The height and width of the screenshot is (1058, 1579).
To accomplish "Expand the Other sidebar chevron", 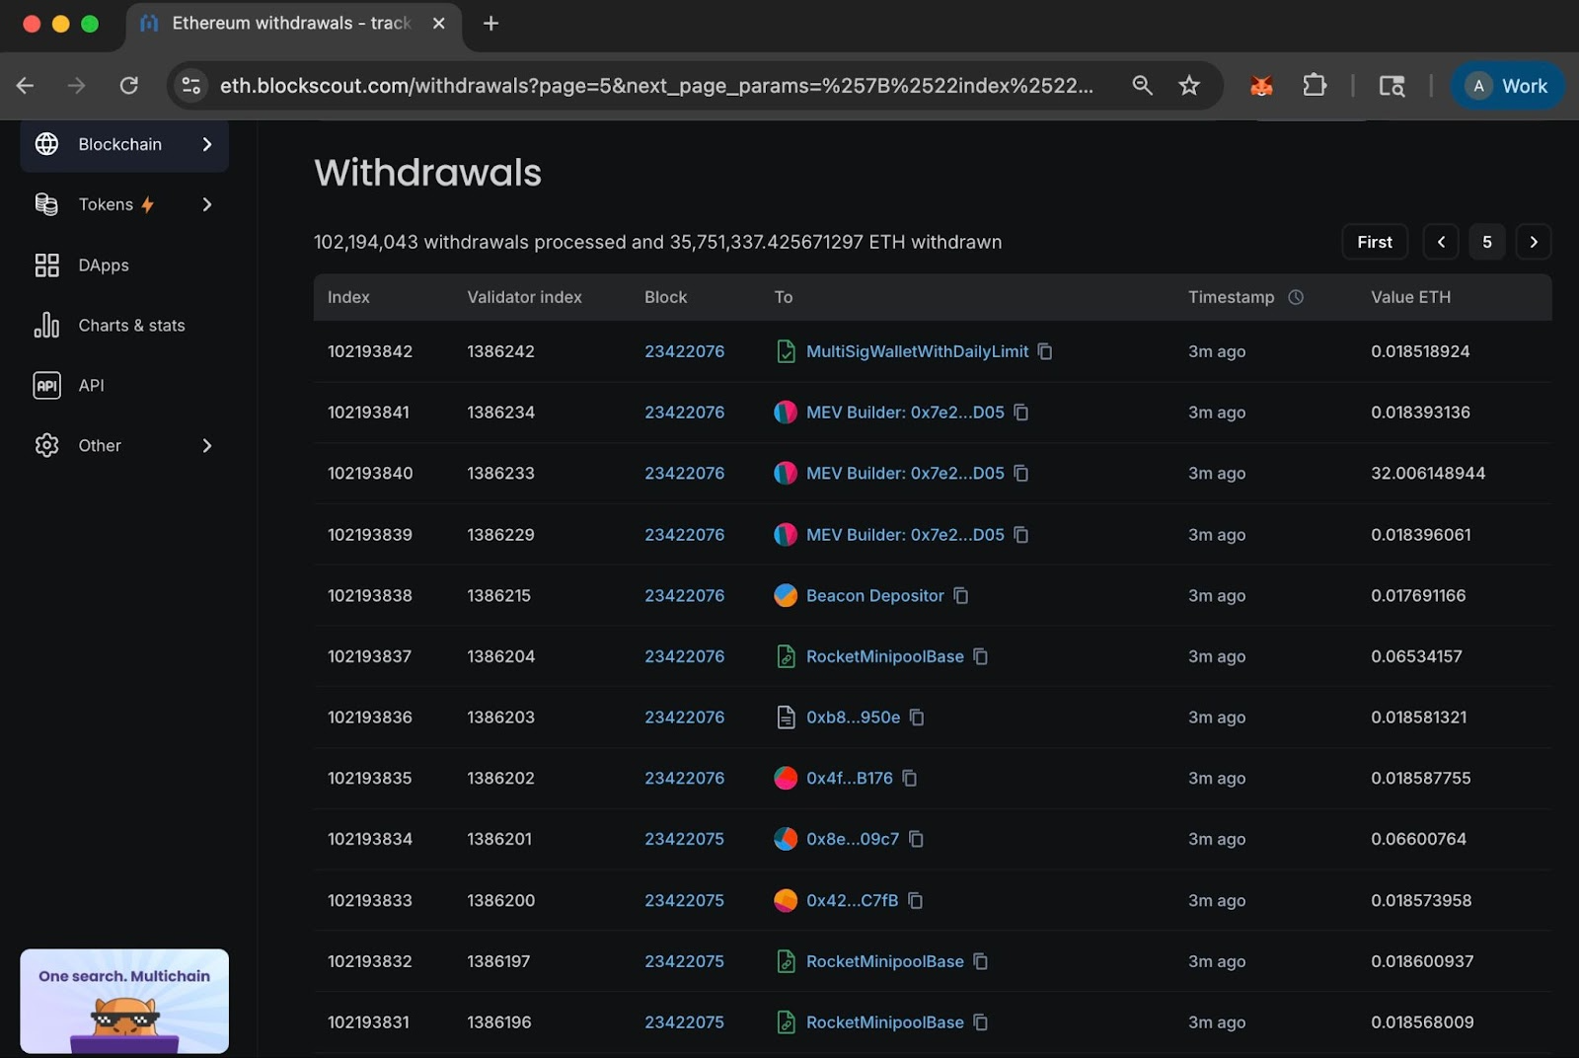I will click(207, 445).
